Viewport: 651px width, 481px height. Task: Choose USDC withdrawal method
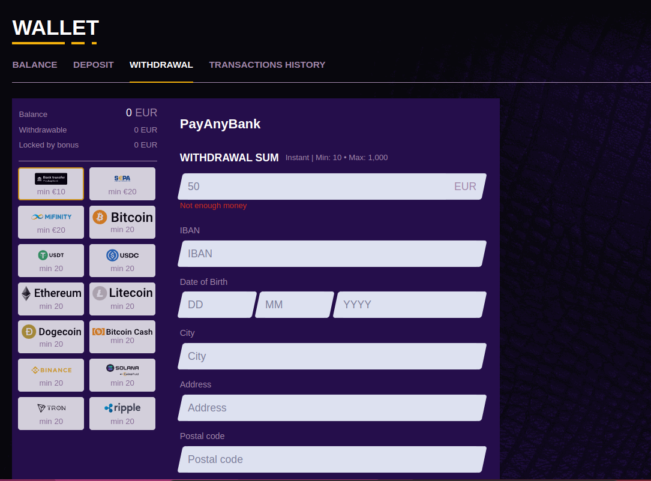click(x=122, y=260)
